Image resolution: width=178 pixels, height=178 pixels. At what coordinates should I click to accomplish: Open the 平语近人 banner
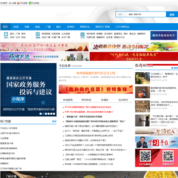click(157, 132)
